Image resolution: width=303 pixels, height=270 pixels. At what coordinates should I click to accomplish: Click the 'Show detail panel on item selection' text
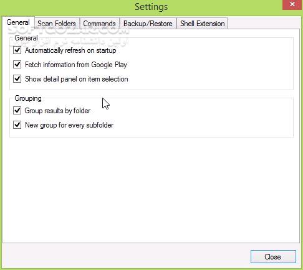tap(77, 79)
